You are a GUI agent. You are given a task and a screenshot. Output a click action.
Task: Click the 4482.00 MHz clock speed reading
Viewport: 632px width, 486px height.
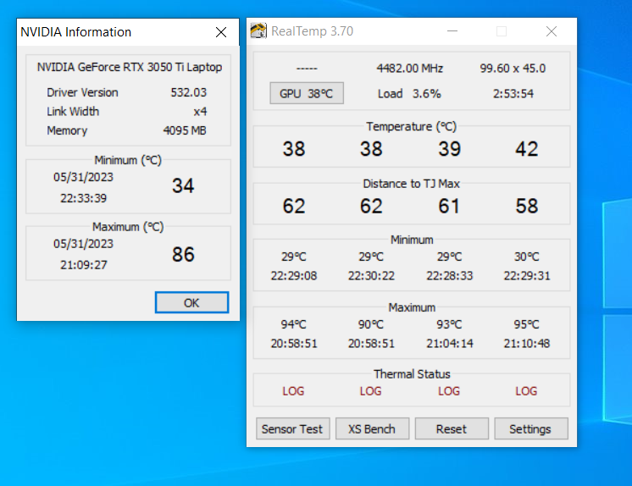tap(410, 68)
